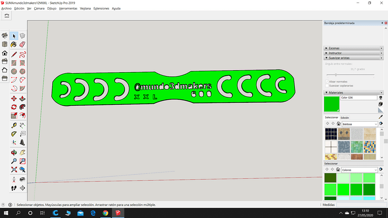The image size is (388, 218).
Task: Choose the Freehand squiggle tool
Action: 22,54
